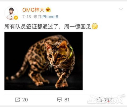127x107 pixels.
Task: Tap the yellow verified V badge
Action: (x=16, y=18)
